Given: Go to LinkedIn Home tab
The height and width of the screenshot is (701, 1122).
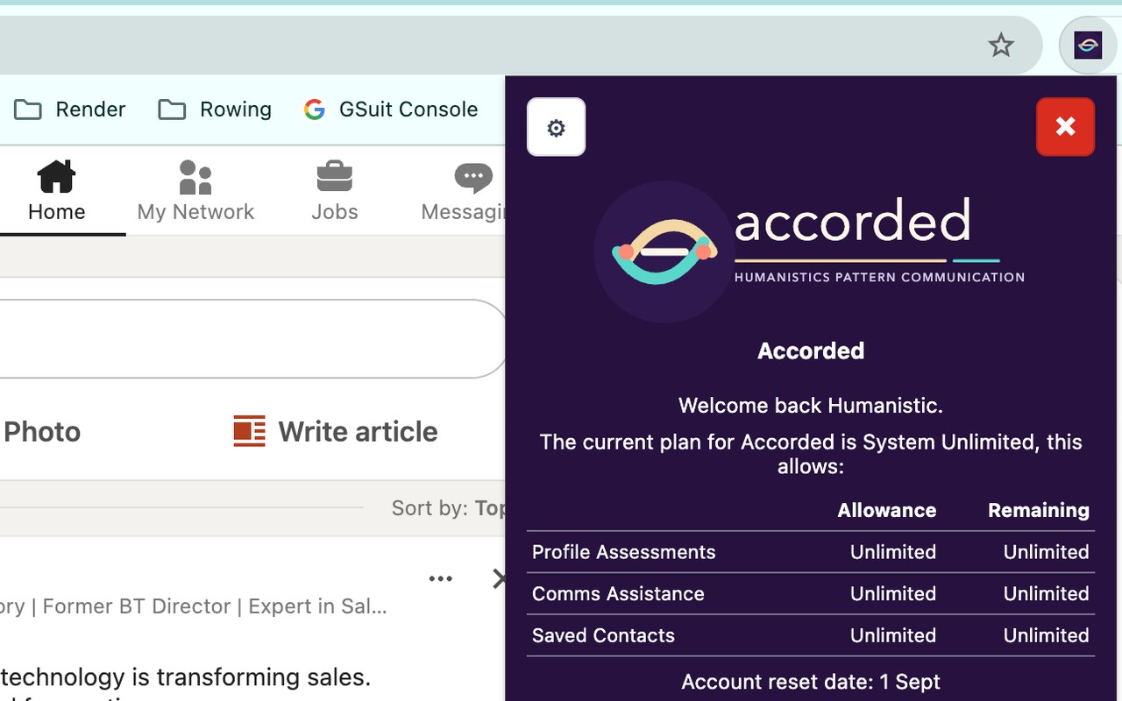Looking at the screenshot, I should (57, 191).
